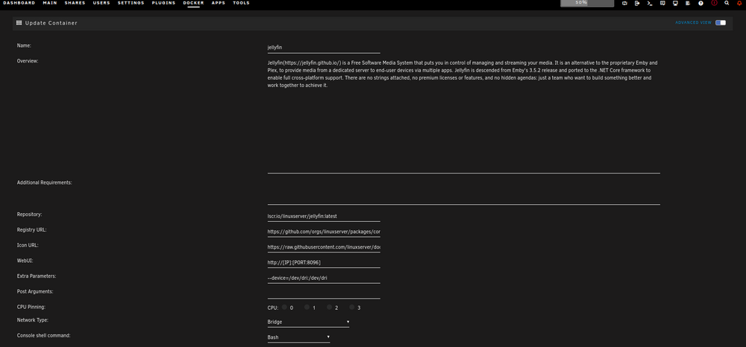Click the Repository field with lscr.io/linuxserver/jellyfin:latest
The height and width of the screenshot is (347, 746).
click(324, 216)
